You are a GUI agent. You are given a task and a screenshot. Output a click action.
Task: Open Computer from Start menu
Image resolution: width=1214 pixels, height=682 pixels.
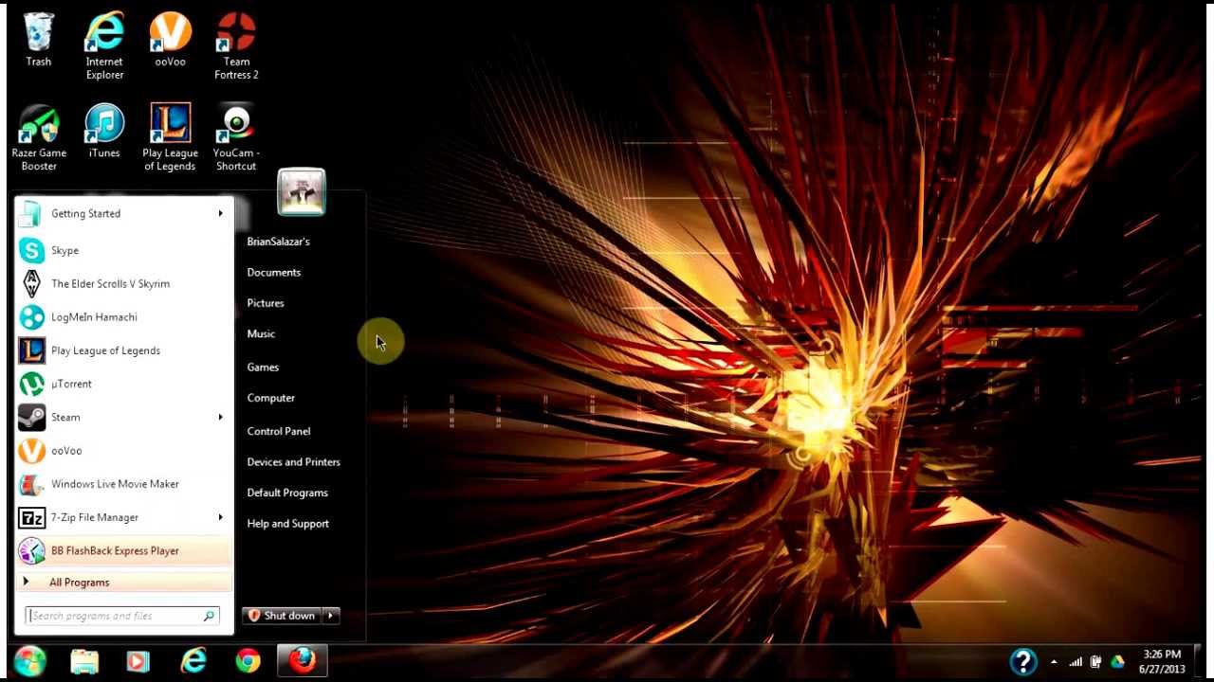point(270,398)
